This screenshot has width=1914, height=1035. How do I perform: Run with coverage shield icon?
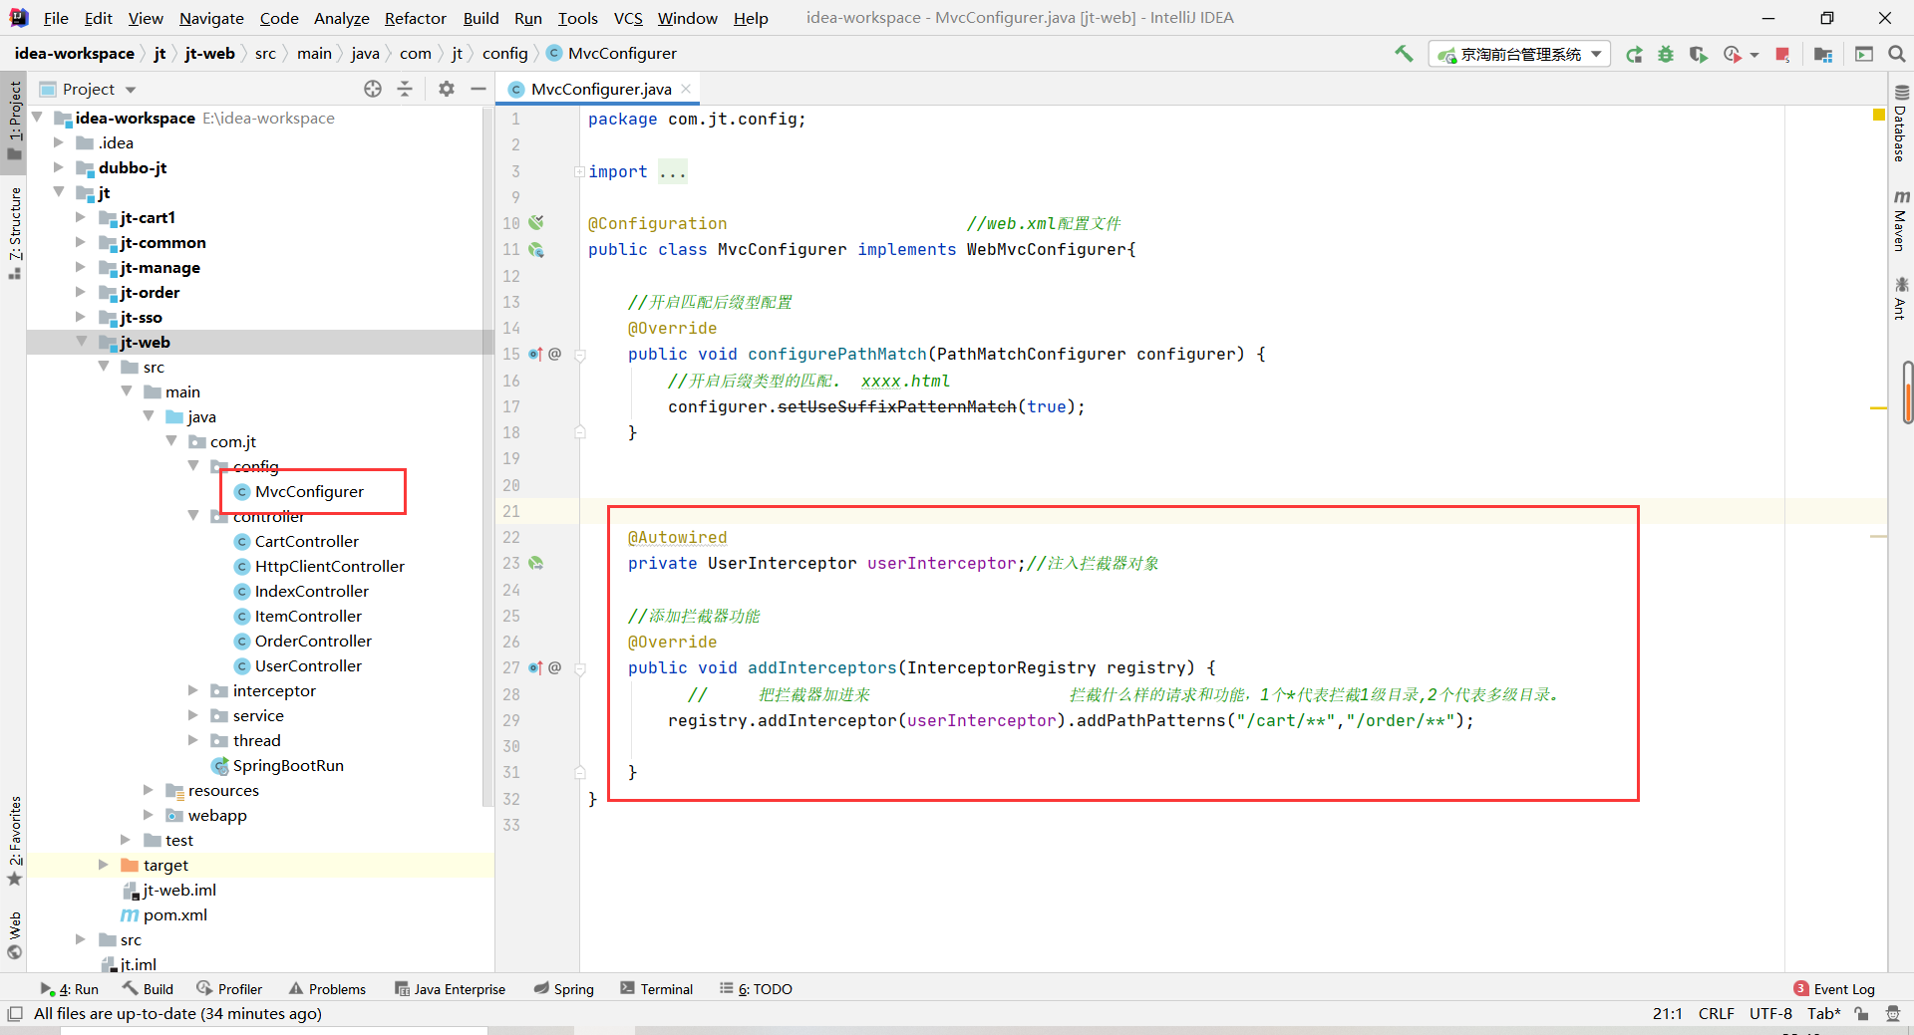tap(1698, 54)
